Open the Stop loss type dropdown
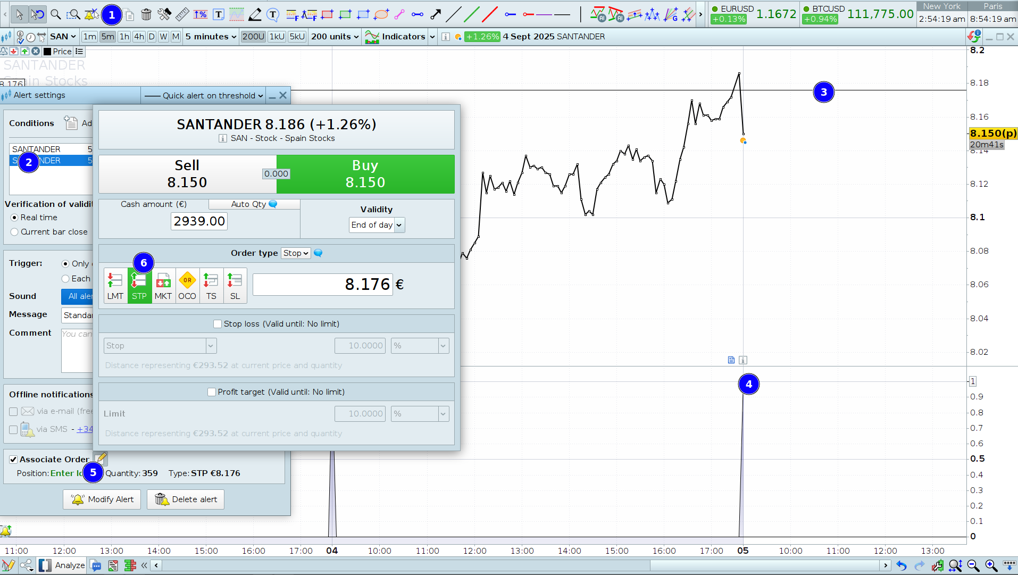Viewport: 1018px width, 575px height. [160, 346]
